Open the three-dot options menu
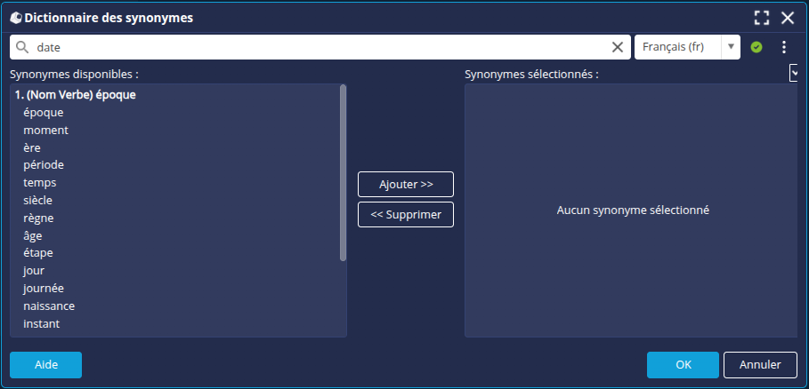Screen dimensions: 809x389 tap(784, 47)
